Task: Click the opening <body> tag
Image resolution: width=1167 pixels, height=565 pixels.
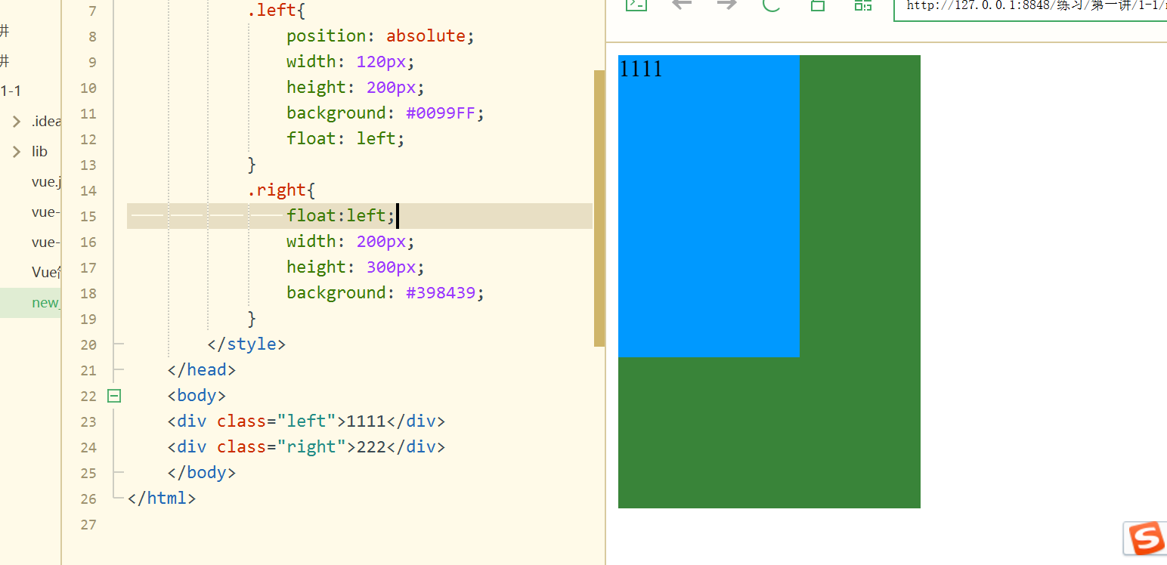Action: point(197,396)
